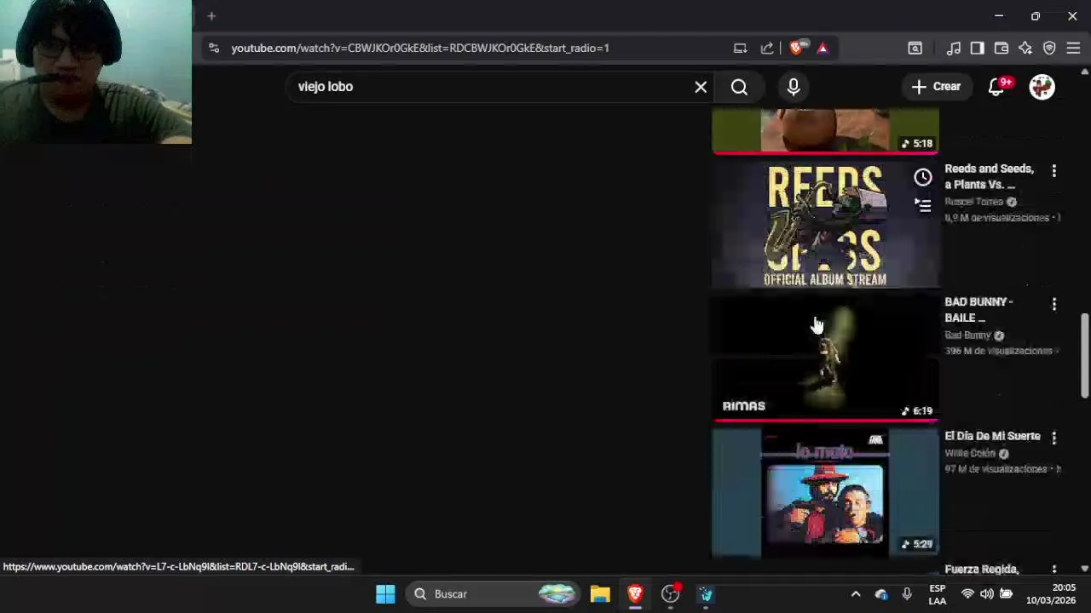Start voice search with the microphone icon
Viewport: 1091px width, 613px height.
pyautogui.click(x=794, y=87)
